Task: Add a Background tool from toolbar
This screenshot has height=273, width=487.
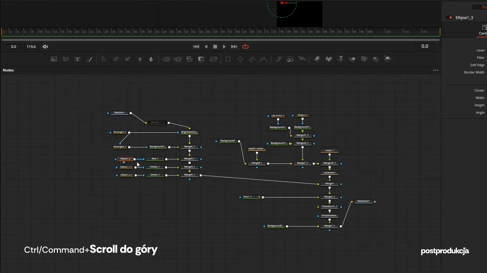Action: click(x=54, y=59)
